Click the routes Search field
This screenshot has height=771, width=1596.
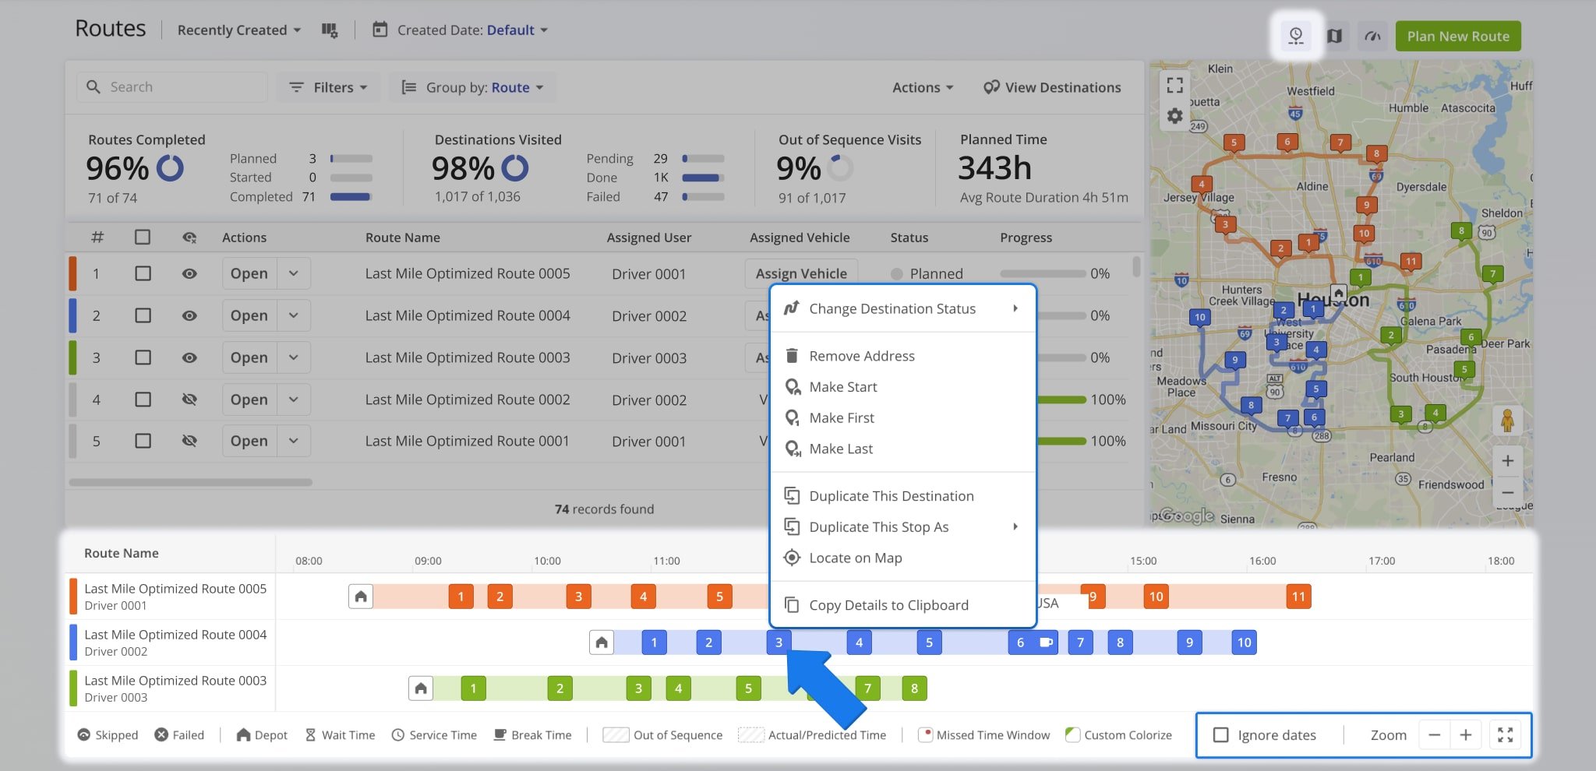pos(172,87)
